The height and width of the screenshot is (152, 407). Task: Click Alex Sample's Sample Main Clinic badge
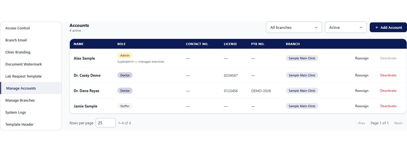(x=302, y=58)
